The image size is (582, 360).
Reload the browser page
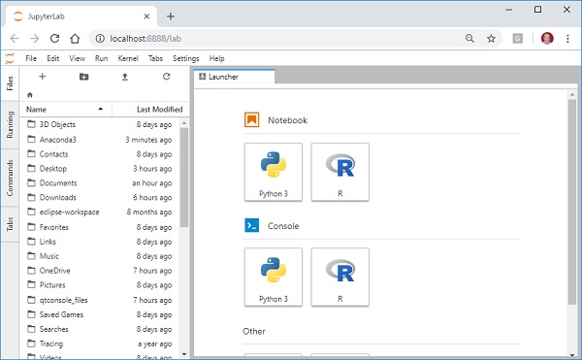point(55,38)
